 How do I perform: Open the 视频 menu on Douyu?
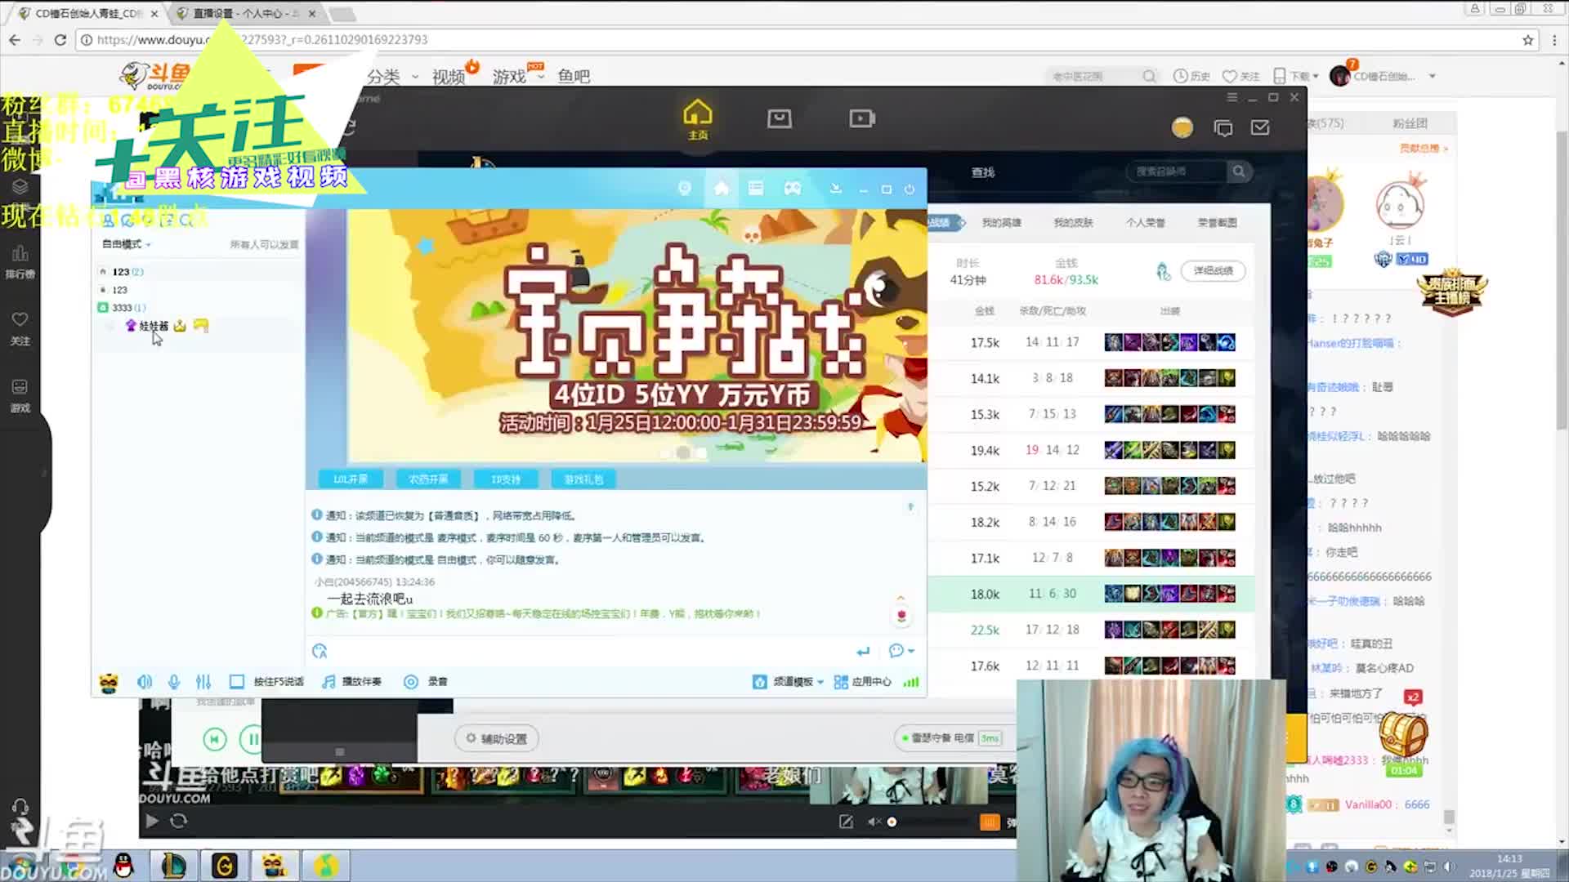[449, 76]
